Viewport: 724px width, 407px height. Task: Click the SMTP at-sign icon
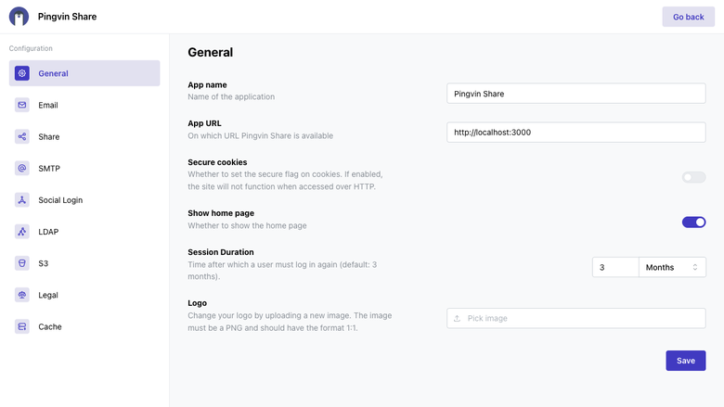[21, 168]
